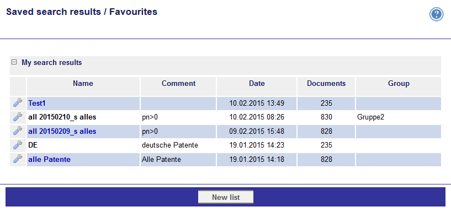Select the DE saved search entry
This screenshot has height=212, width=451.
click(x=33, y=145)
